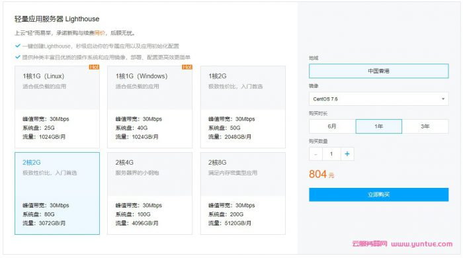Click 系统盘: 25G in Linux card
The width and height of the screenshot is (463, 258).
pyautogui.click(x=38, y=128)
